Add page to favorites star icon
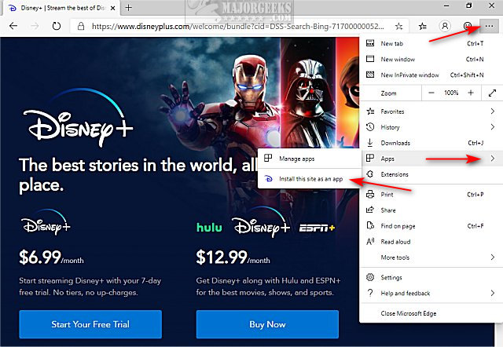The height and width of the screenshot is (347, 503). pos(398,26)
